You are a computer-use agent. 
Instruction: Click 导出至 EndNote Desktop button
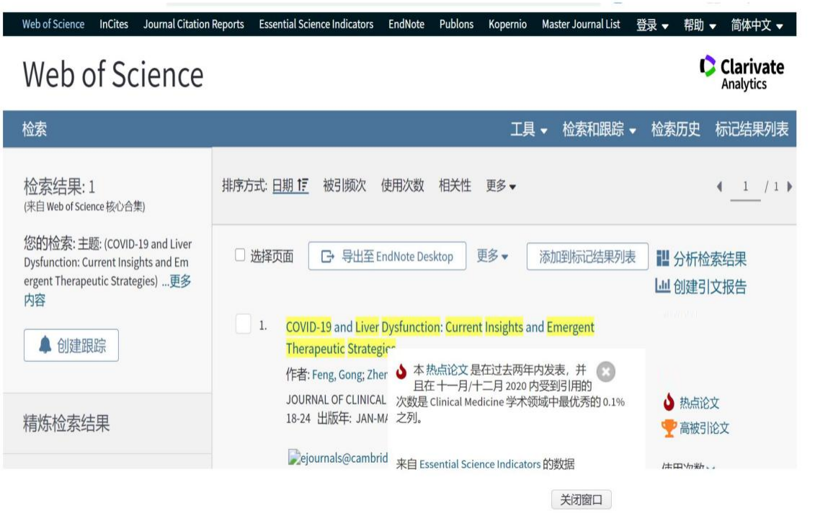[387, 256]
